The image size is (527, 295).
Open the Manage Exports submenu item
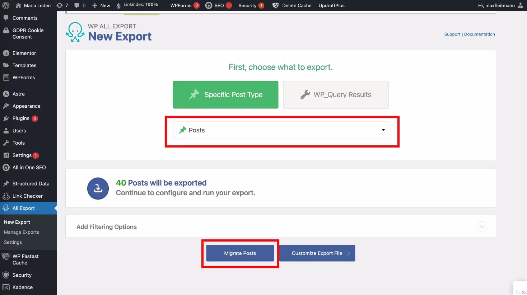(x=22, y=232)
